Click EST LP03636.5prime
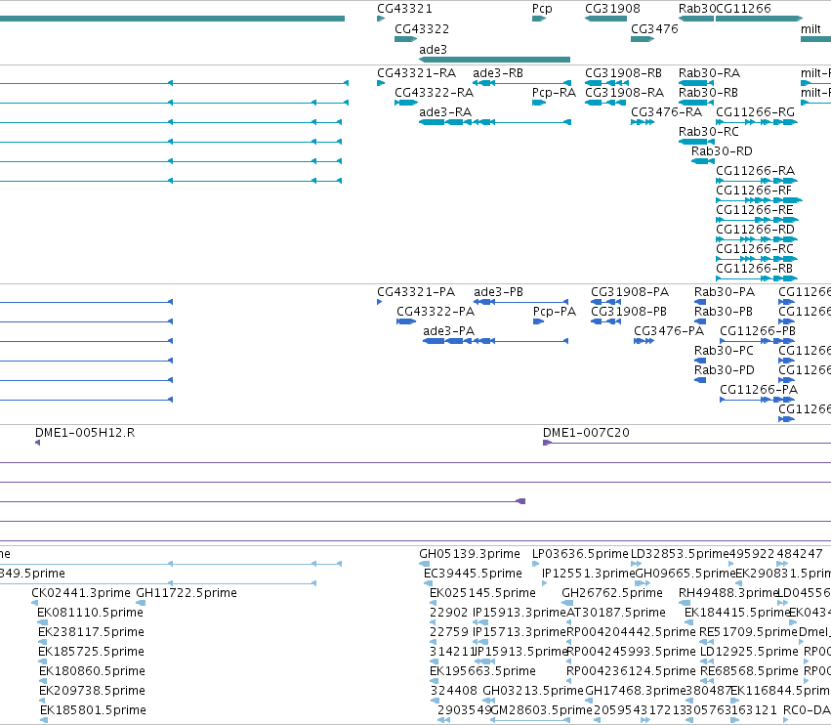 pos(536,564)
